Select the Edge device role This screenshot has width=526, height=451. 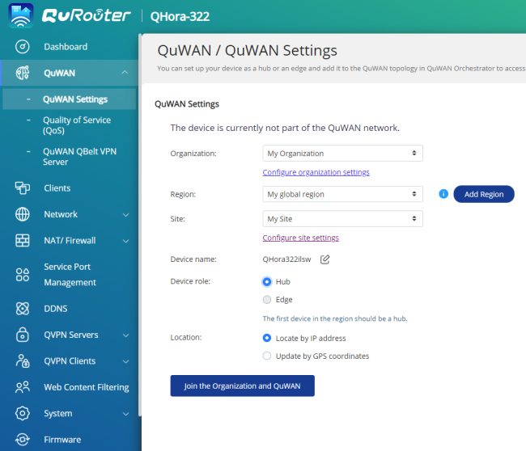coord(267,300)
